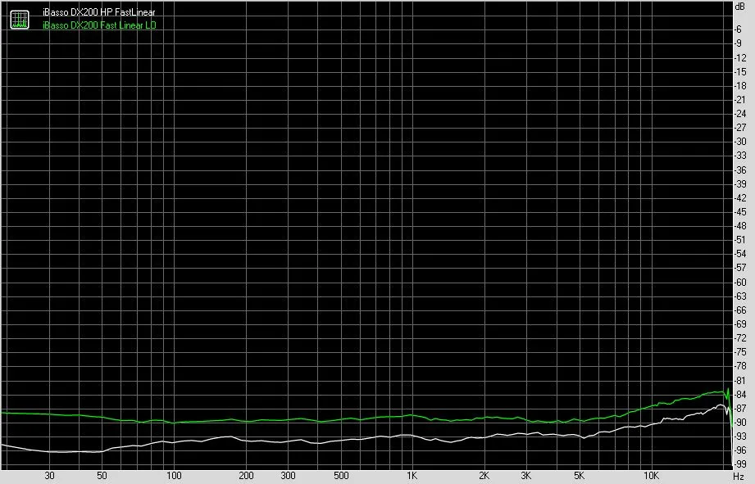This screenshot has height=484, width=755.
Task: Click the -60 dB axis label
Action: click(x=740, y=283)
